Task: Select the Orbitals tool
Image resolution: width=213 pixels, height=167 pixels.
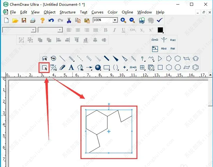Action: (x=98, y=67)
